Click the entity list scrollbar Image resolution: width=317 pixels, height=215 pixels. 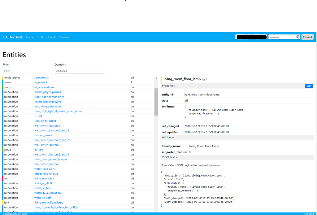[156, 99]
